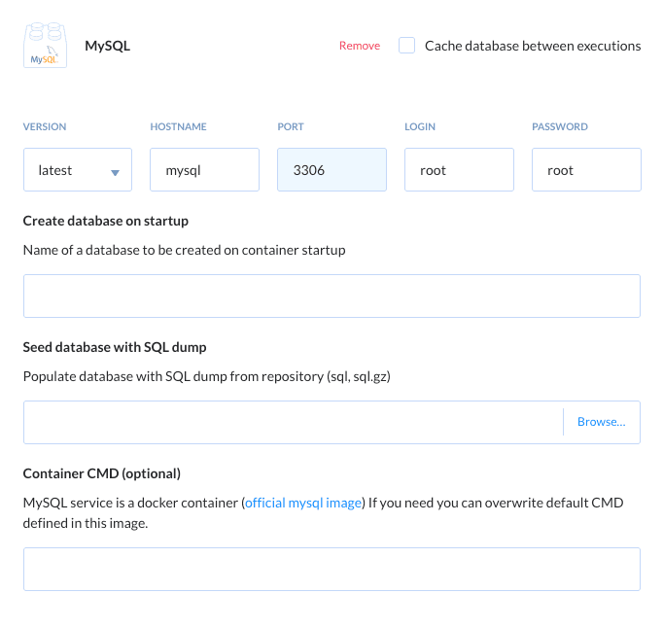Click the Container CMD (optional) heading
This screenshot has height=628, width=663.
102,473
